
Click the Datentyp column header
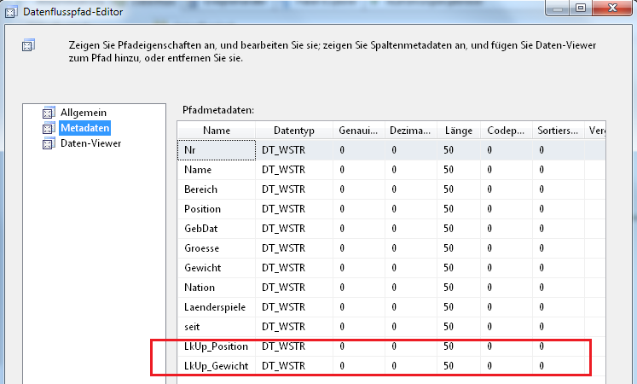coord(293,131)
